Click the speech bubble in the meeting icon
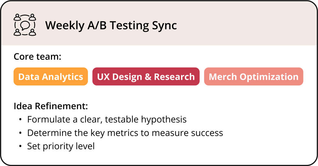Screen dimensions: 318x166 pyautogui.click(x=25, y=25)
